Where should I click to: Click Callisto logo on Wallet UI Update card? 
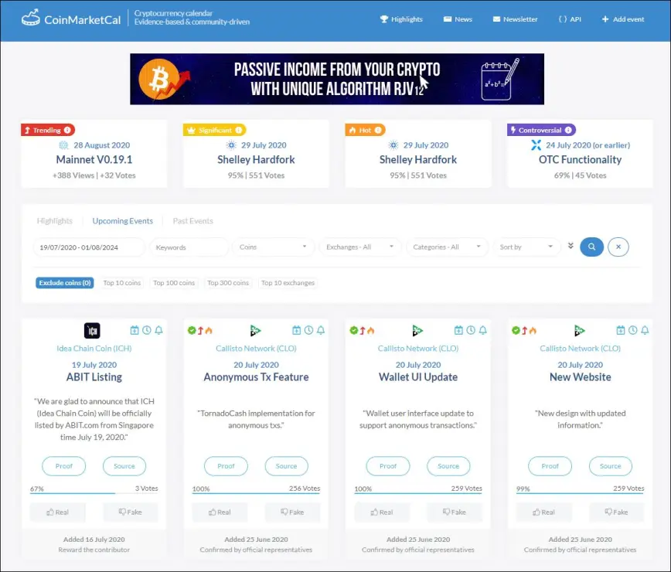(417, 331)
